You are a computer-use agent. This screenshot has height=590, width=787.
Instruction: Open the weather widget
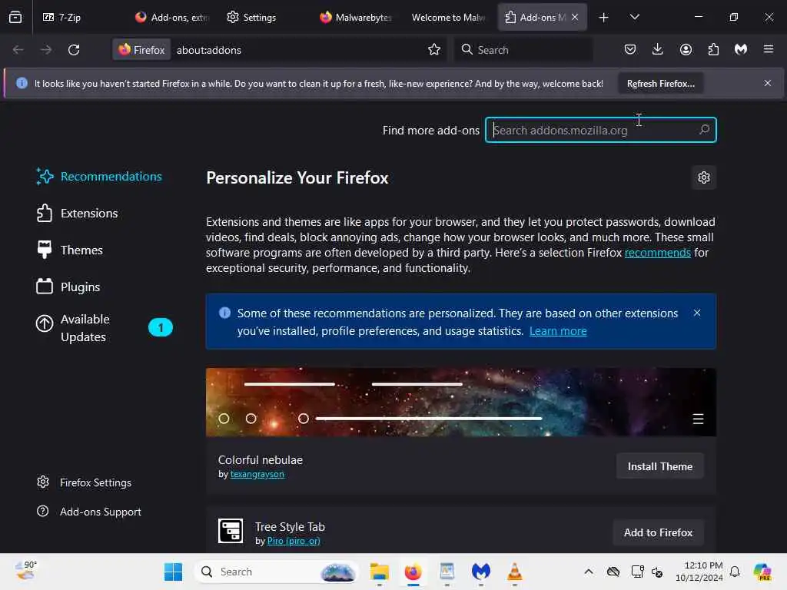tap(25, 571)
